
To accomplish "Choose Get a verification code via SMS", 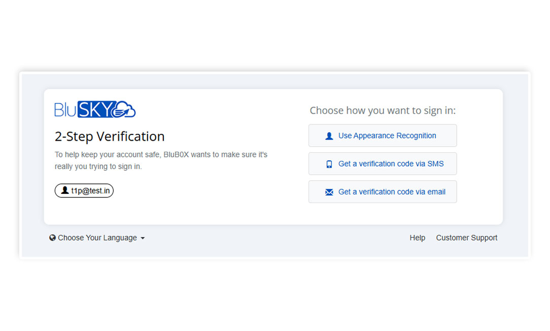I will coord(383,163).
